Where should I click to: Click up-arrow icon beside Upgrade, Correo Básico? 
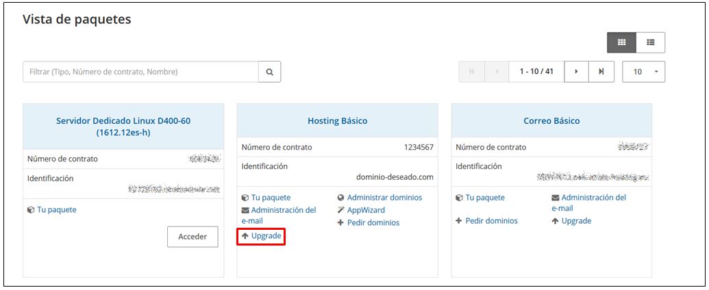coord(556,222)
